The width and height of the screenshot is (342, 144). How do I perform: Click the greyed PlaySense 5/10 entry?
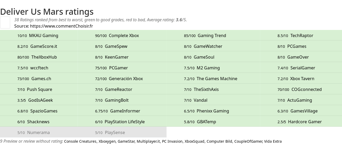[x=110, y=132]
